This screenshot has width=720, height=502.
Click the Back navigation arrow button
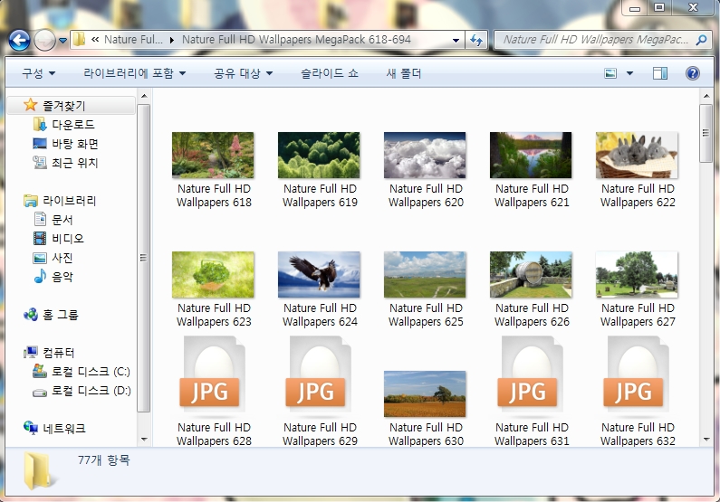pyautogui.click(x=19, y=40)
